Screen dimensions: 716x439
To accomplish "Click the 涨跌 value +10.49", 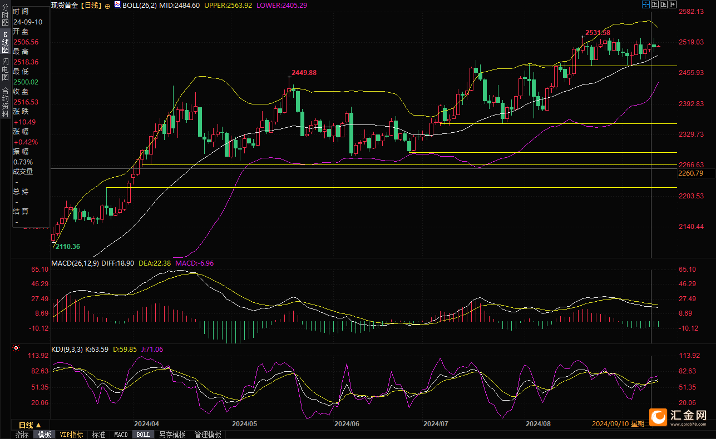I will pos(24,122).
